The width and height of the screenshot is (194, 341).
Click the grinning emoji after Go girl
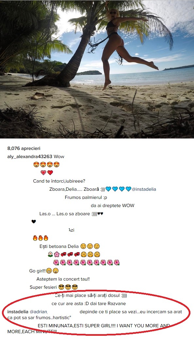49,271
